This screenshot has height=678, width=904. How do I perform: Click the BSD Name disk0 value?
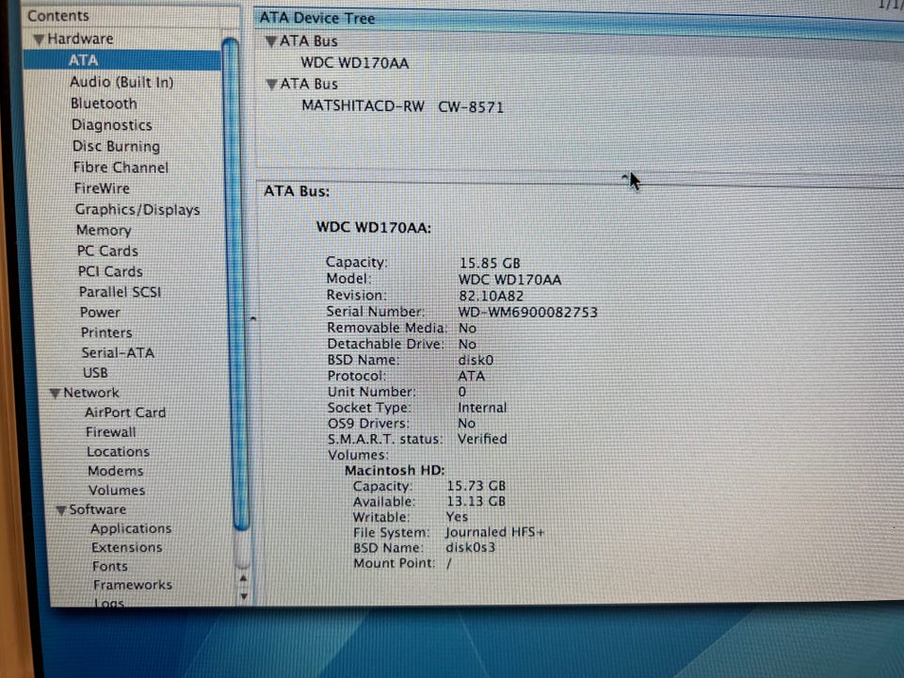476,361
